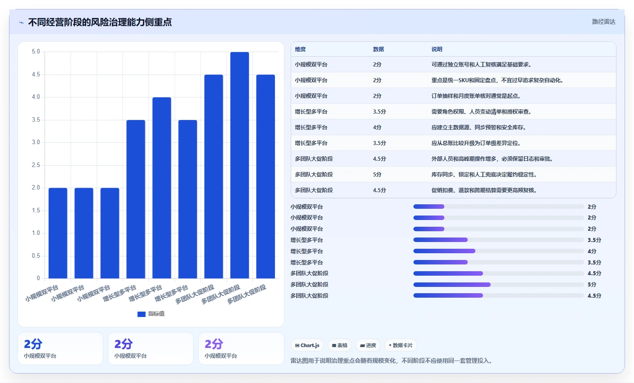Select row 可通过独立账号和人工复核满足基础要求
Image resolution: width=634 pixels, height=383 pixels.
pyautogui.click(x=453, y=65)
